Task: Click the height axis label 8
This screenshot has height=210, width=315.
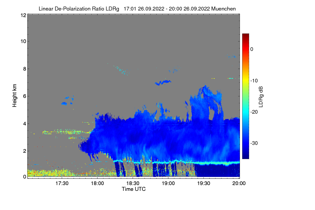Action: pyautogui.click(x=24, y=69)
